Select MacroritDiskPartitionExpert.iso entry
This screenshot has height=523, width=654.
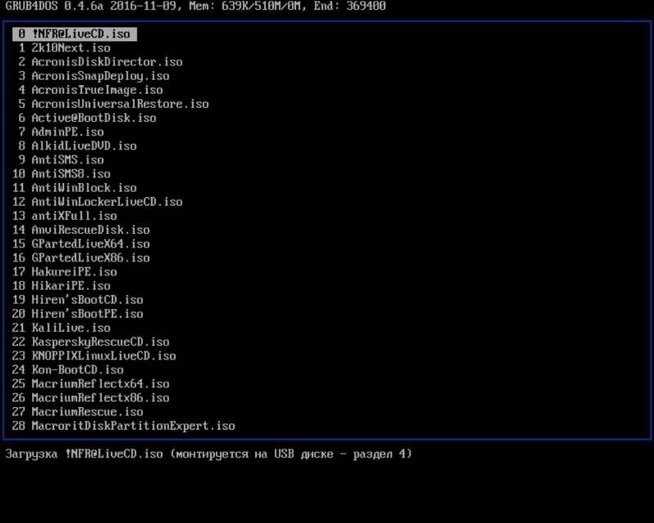coord(124,426)
